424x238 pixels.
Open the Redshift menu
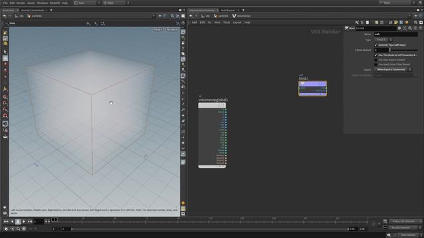(55, 3)
